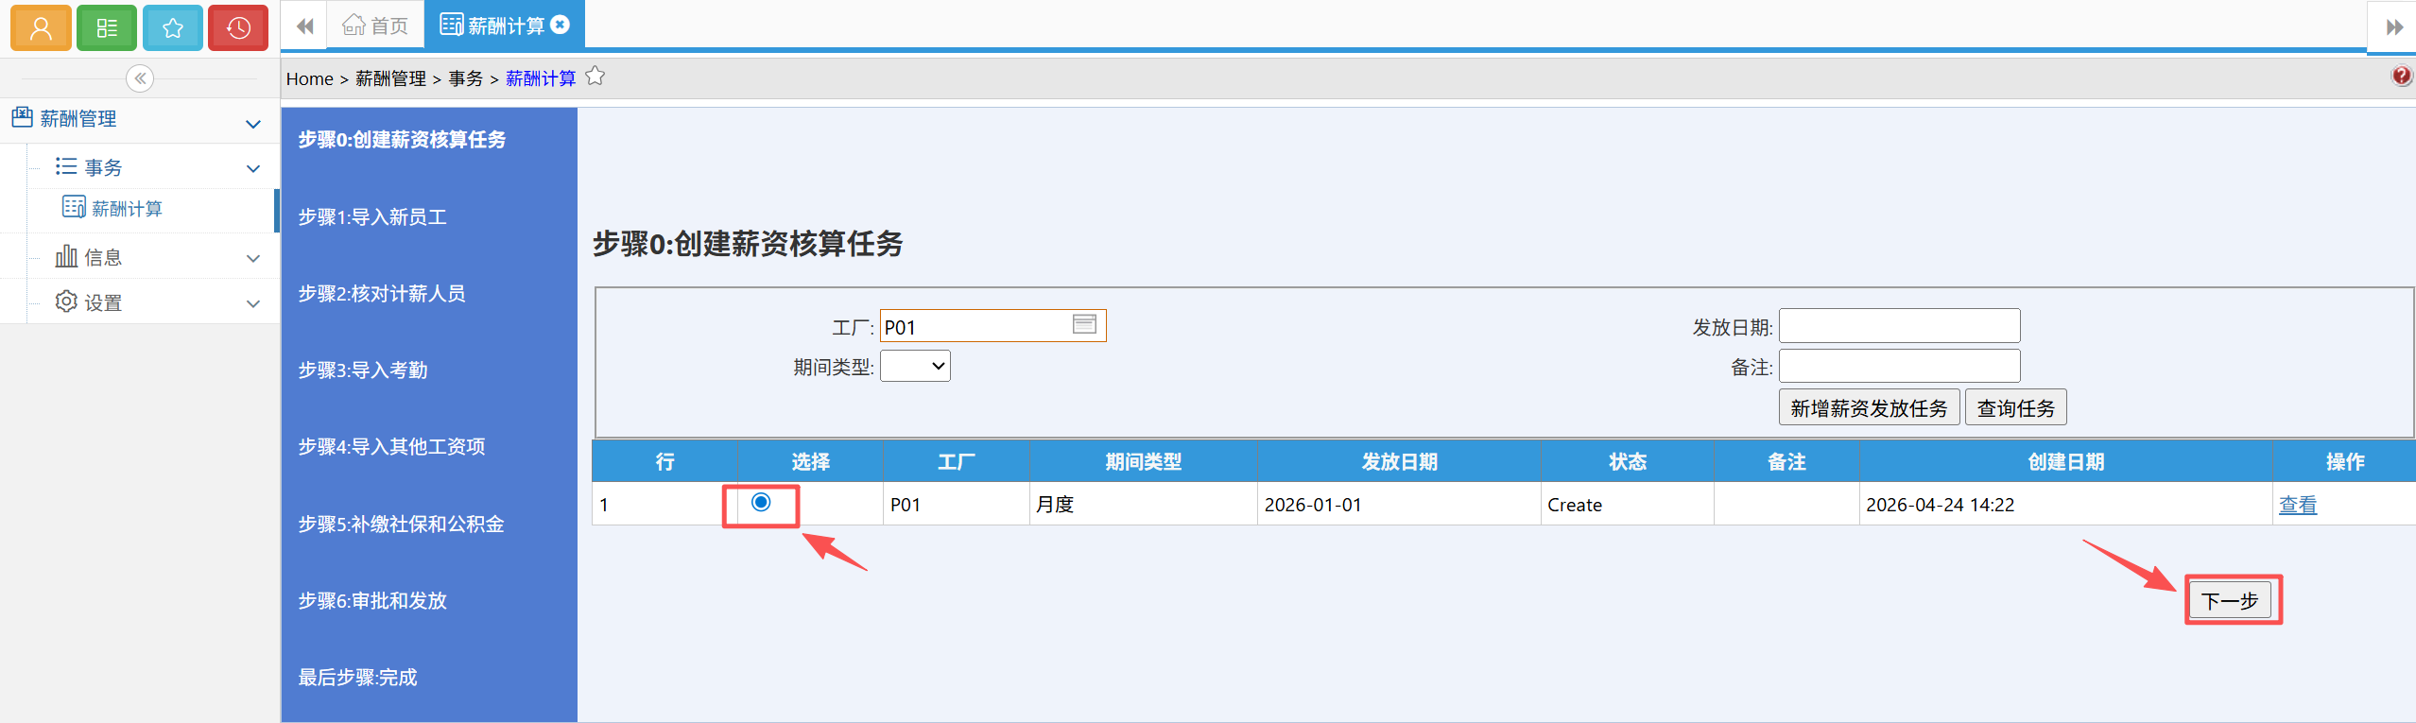Click the 新增薪资发放任务 button

[x=1869, y=407]
